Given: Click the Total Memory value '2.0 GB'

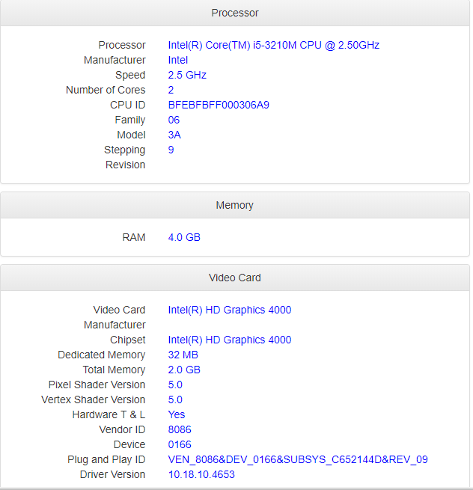Looking at the screenshot, I should [x=184, y=370].
